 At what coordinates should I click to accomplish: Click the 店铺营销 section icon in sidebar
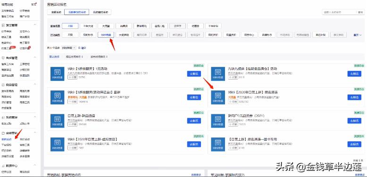coord(3,133)
